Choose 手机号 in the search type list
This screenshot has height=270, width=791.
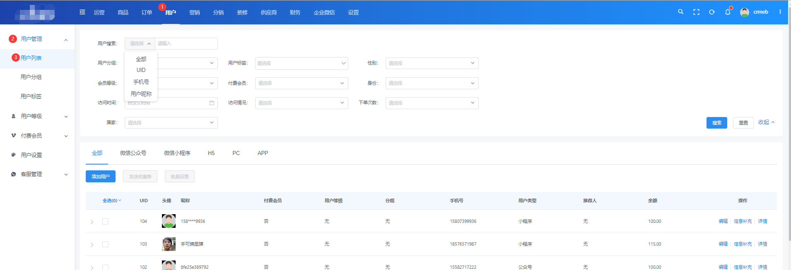coord(141,82)
